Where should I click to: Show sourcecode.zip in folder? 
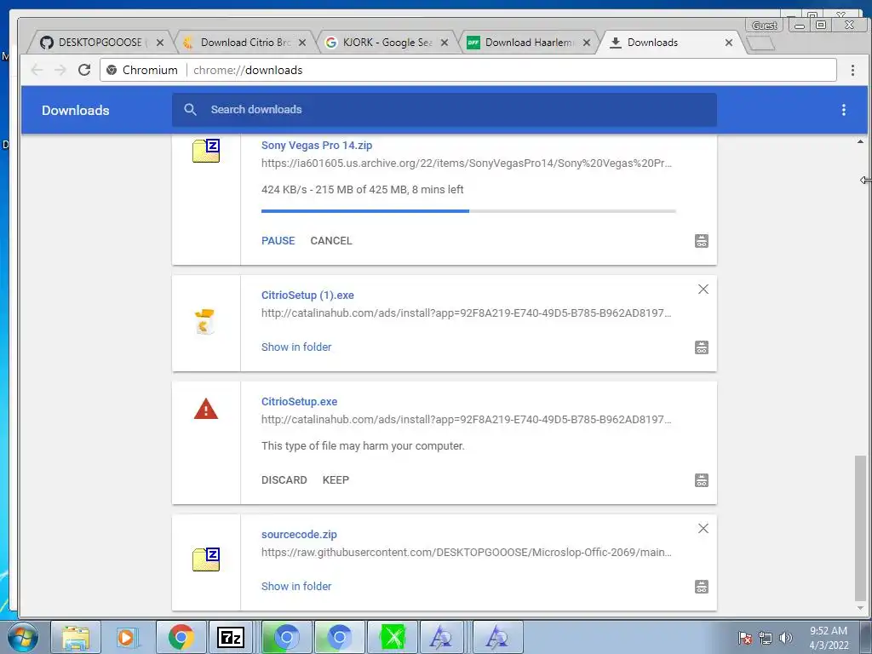click(x=296, y=586)
